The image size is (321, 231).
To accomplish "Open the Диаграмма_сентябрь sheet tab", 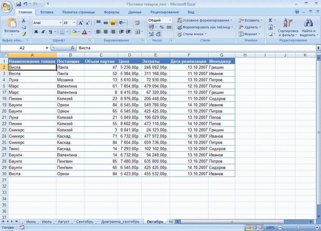I will coord(120,222).
